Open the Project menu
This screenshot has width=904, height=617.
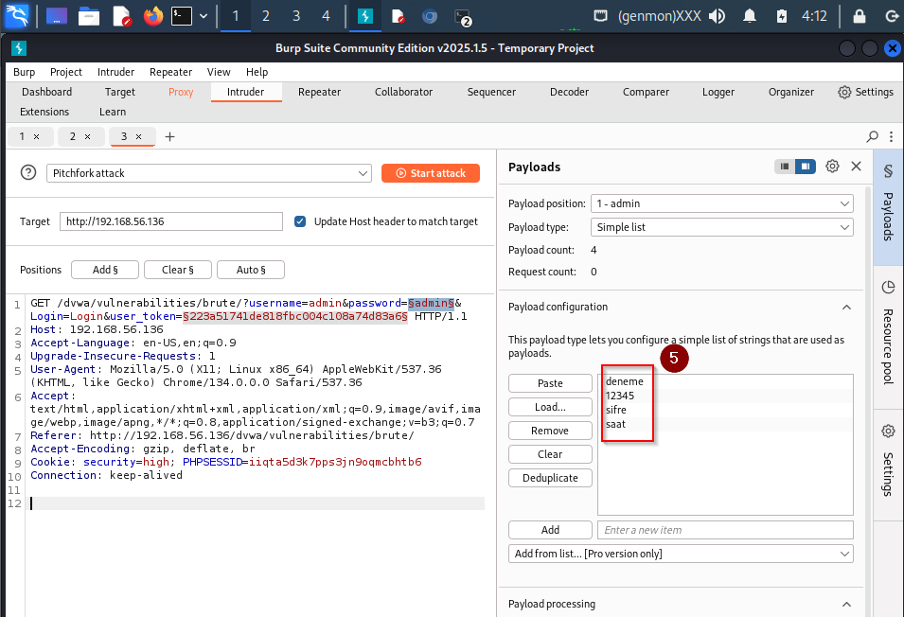click(65, 72)
